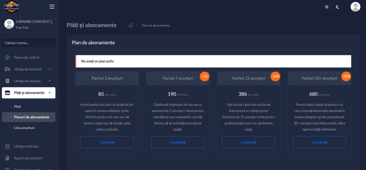Open the settings gear icon in header
This screenshot has width=366, height=170.
click(327, 7)
